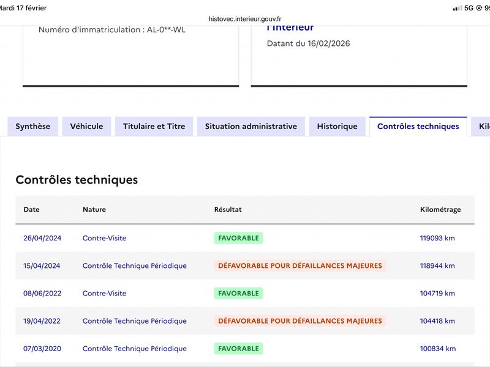Go to the Historique tab
Image resolution: width=490 pixels, height=367 pixels.
[337, 127]
